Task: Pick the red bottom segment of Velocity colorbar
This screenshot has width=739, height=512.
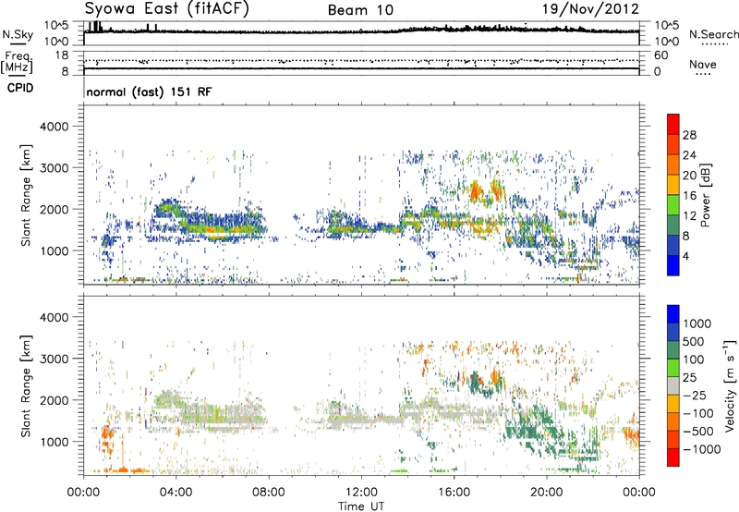Action: 673,457
